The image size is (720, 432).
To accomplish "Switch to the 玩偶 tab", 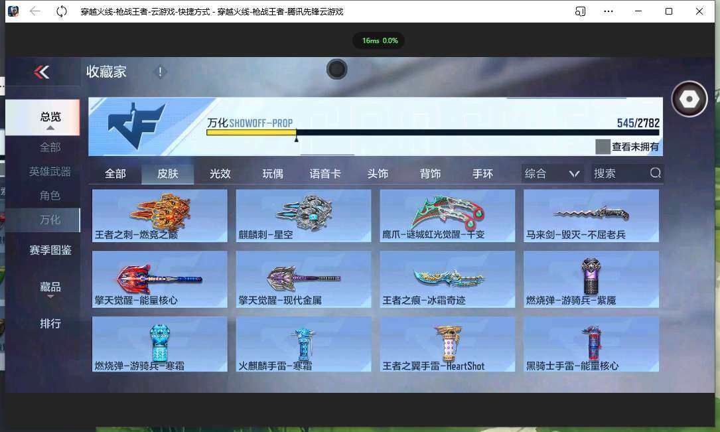I will pyautogui.click(x=273, y=174).
